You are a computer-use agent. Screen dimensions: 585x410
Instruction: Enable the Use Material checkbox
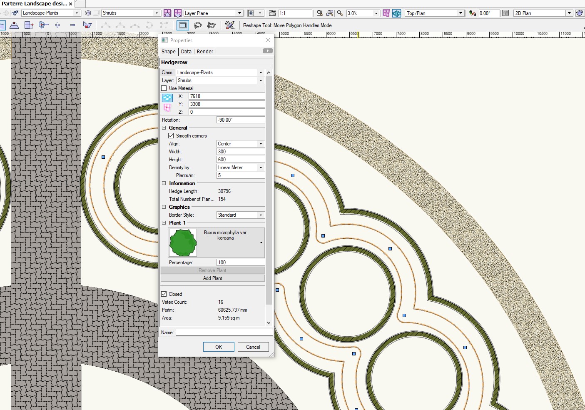(x=164, y=88)
